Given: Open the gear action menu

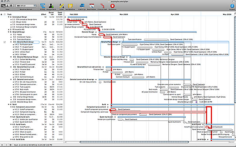Looking at the screenshot, I should [x=11, y=145].
